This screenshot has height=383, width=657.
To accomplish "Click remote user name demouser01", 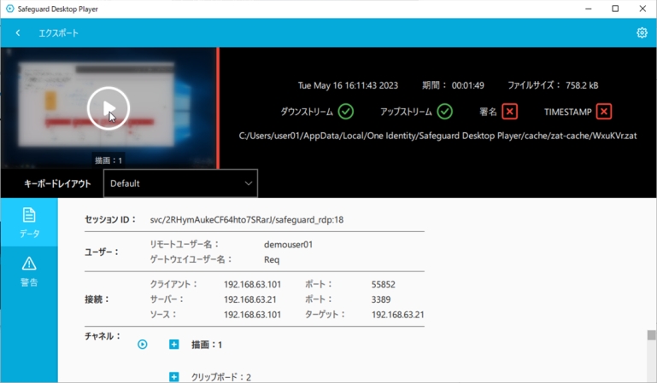I will pyautogui.click(x=288, y=245).
